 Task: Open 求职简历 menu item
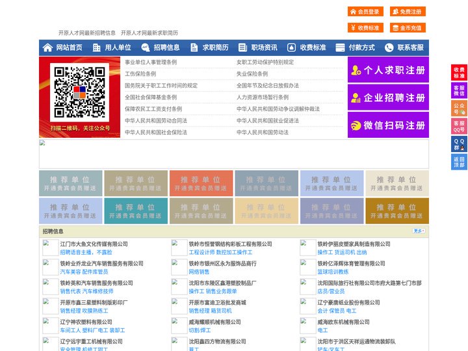[x=216, y=47]
